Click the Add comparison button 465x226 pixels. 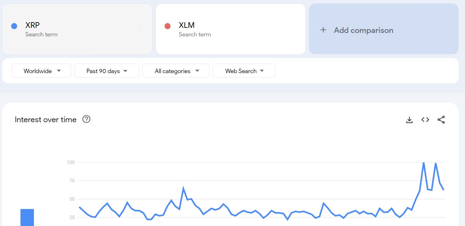click(x=384, y=29)
